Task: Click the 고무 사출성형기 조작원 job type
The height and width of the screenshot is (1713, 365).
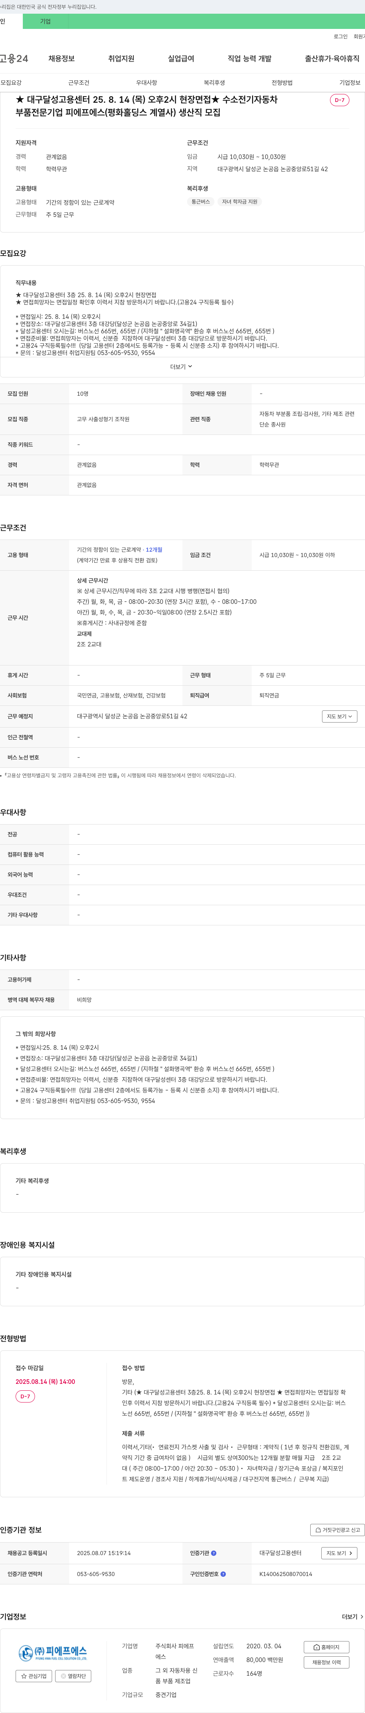Action: [103, 419]
